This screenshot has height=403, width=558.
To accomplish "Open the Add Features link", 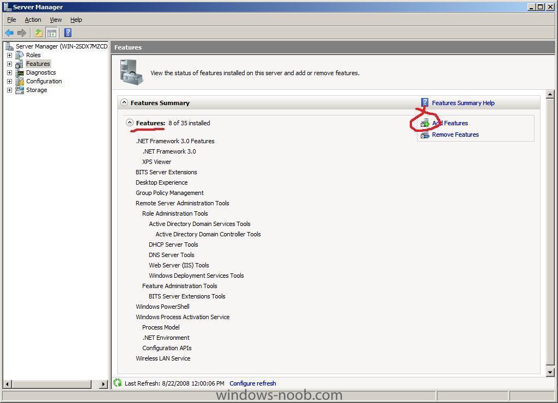I will coord(450,123).
